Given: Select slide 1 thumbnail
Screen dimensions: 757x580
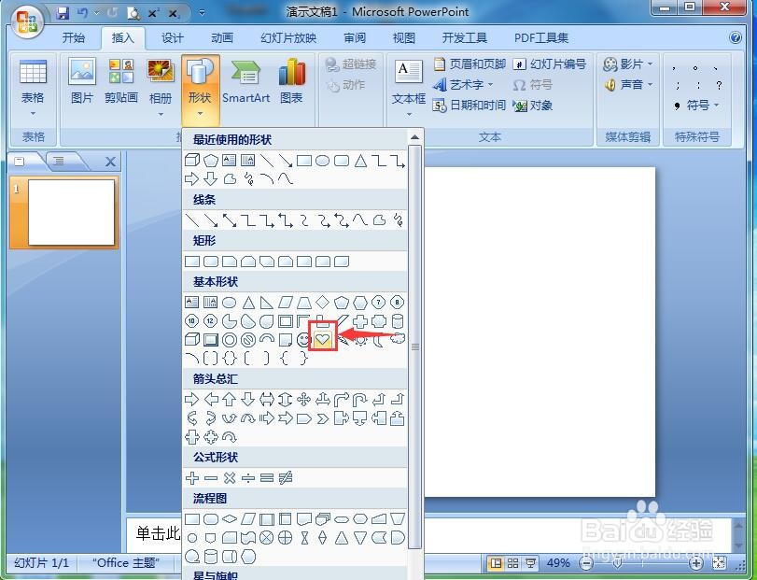Looking at the screenshot, I should coord(72,213).
